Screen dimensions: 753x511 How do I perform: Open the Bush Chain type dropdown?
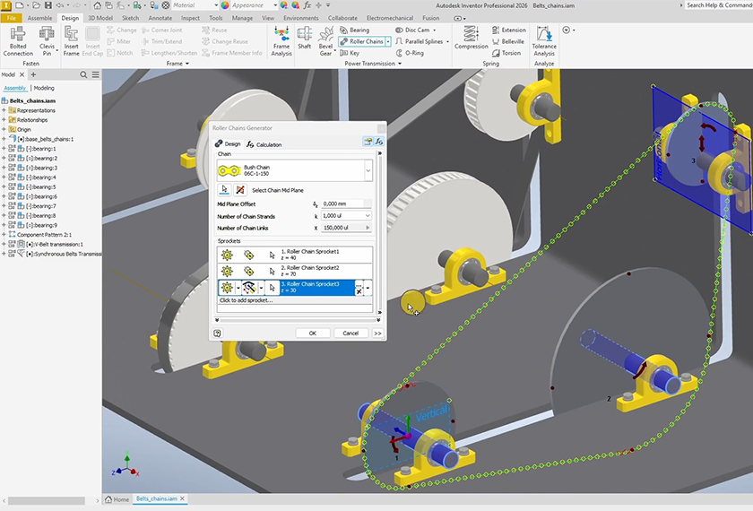click(x=368, y=169)
